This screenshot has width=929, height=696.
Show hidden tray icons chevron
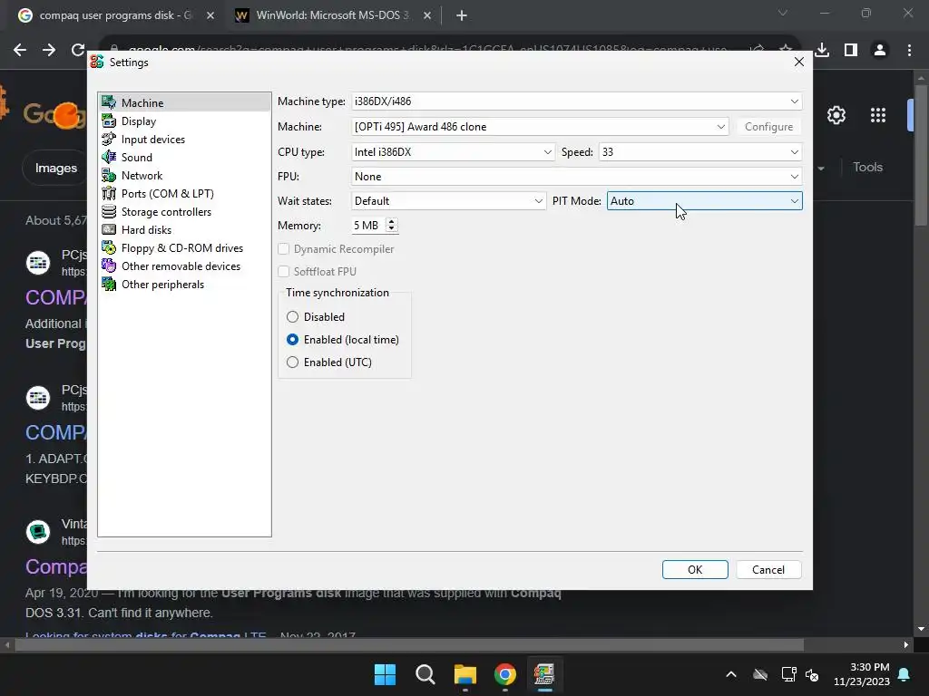(x=731, y=674)
